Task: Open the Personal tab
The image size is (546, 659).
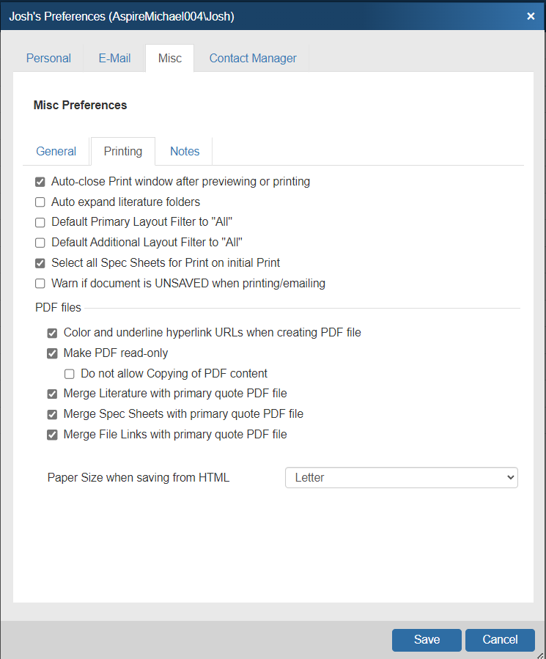Action: [48, 59]
